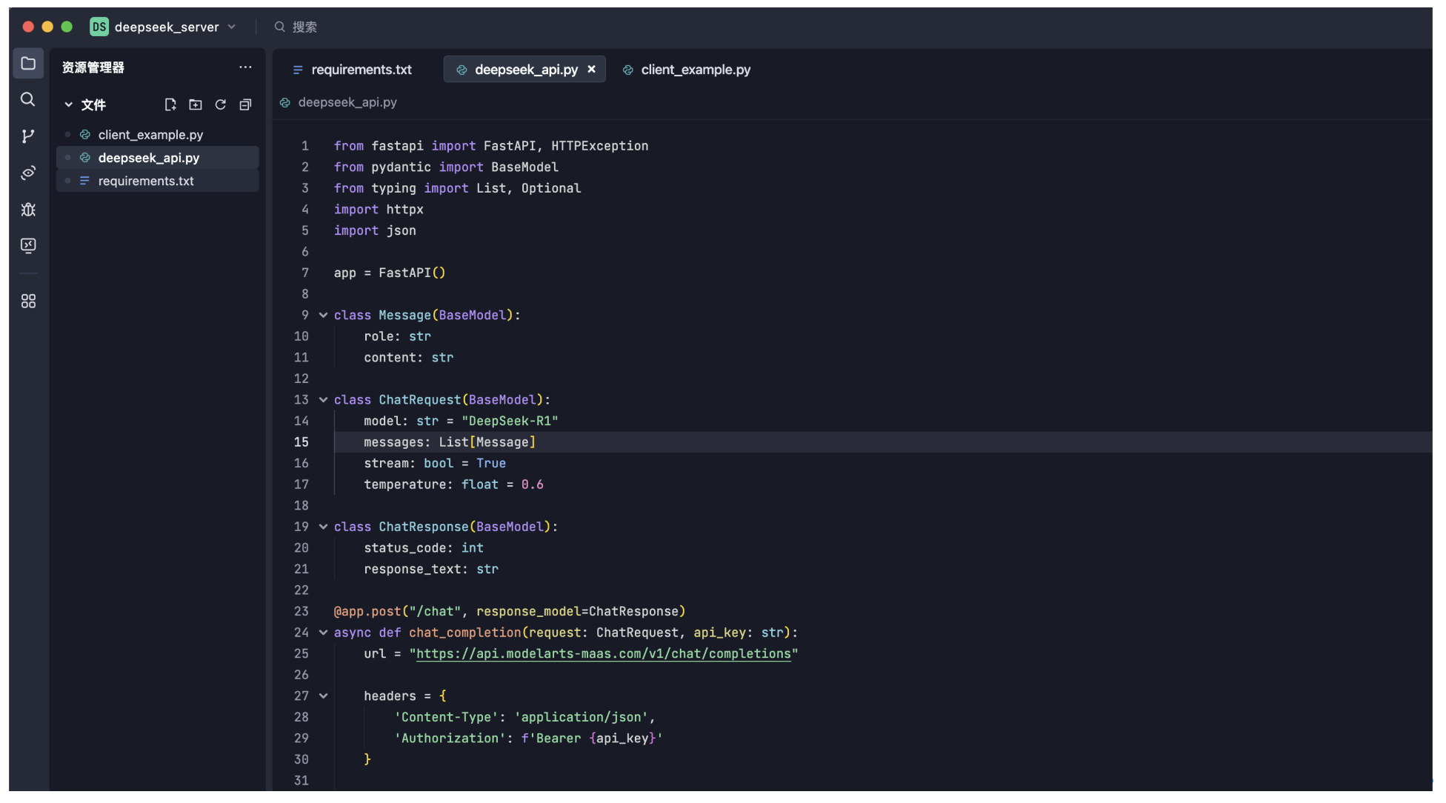
Task: Click the new folder icon in explorer
Action: pos(196,105)
